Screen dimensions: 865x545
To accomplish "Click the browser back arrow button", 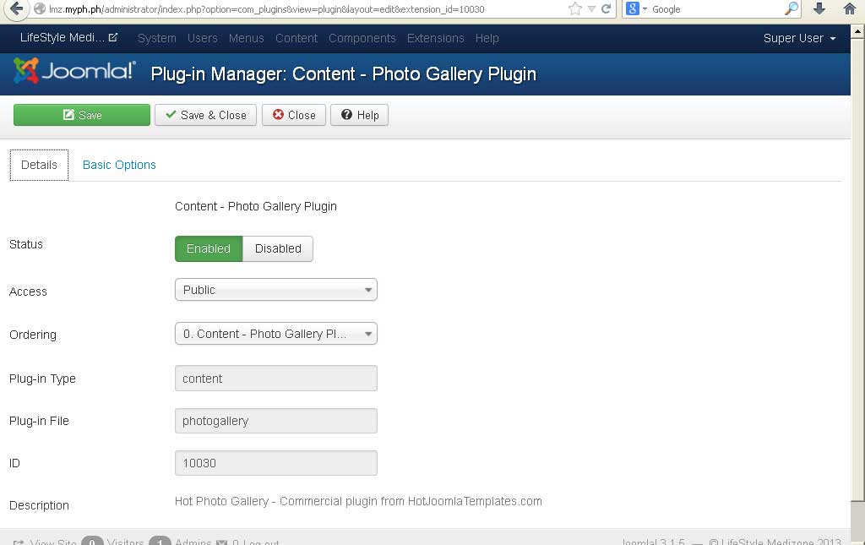I will (17, 8).
